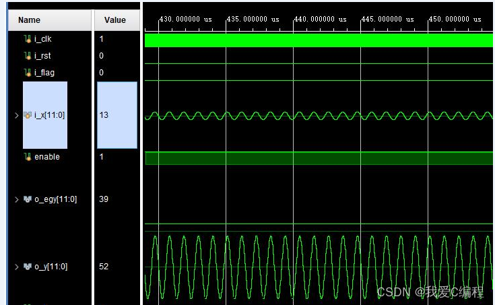
Task: Expand the o_egy[11:0] bus signal
Action: pyautogui.click(x=17, y=199)
